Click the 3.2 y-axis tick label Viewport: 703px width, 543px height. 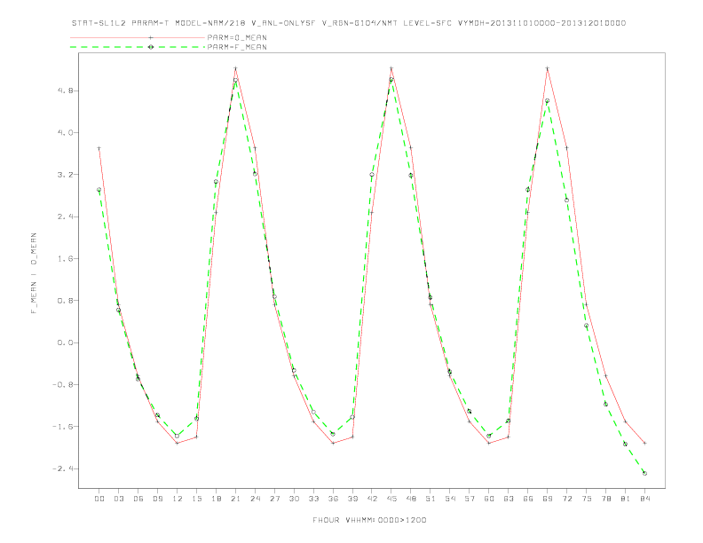(x=65, y=174)
